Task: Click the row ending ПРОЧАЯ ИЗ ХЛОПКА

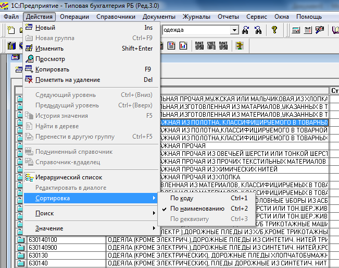Action: tap(244, 177)
